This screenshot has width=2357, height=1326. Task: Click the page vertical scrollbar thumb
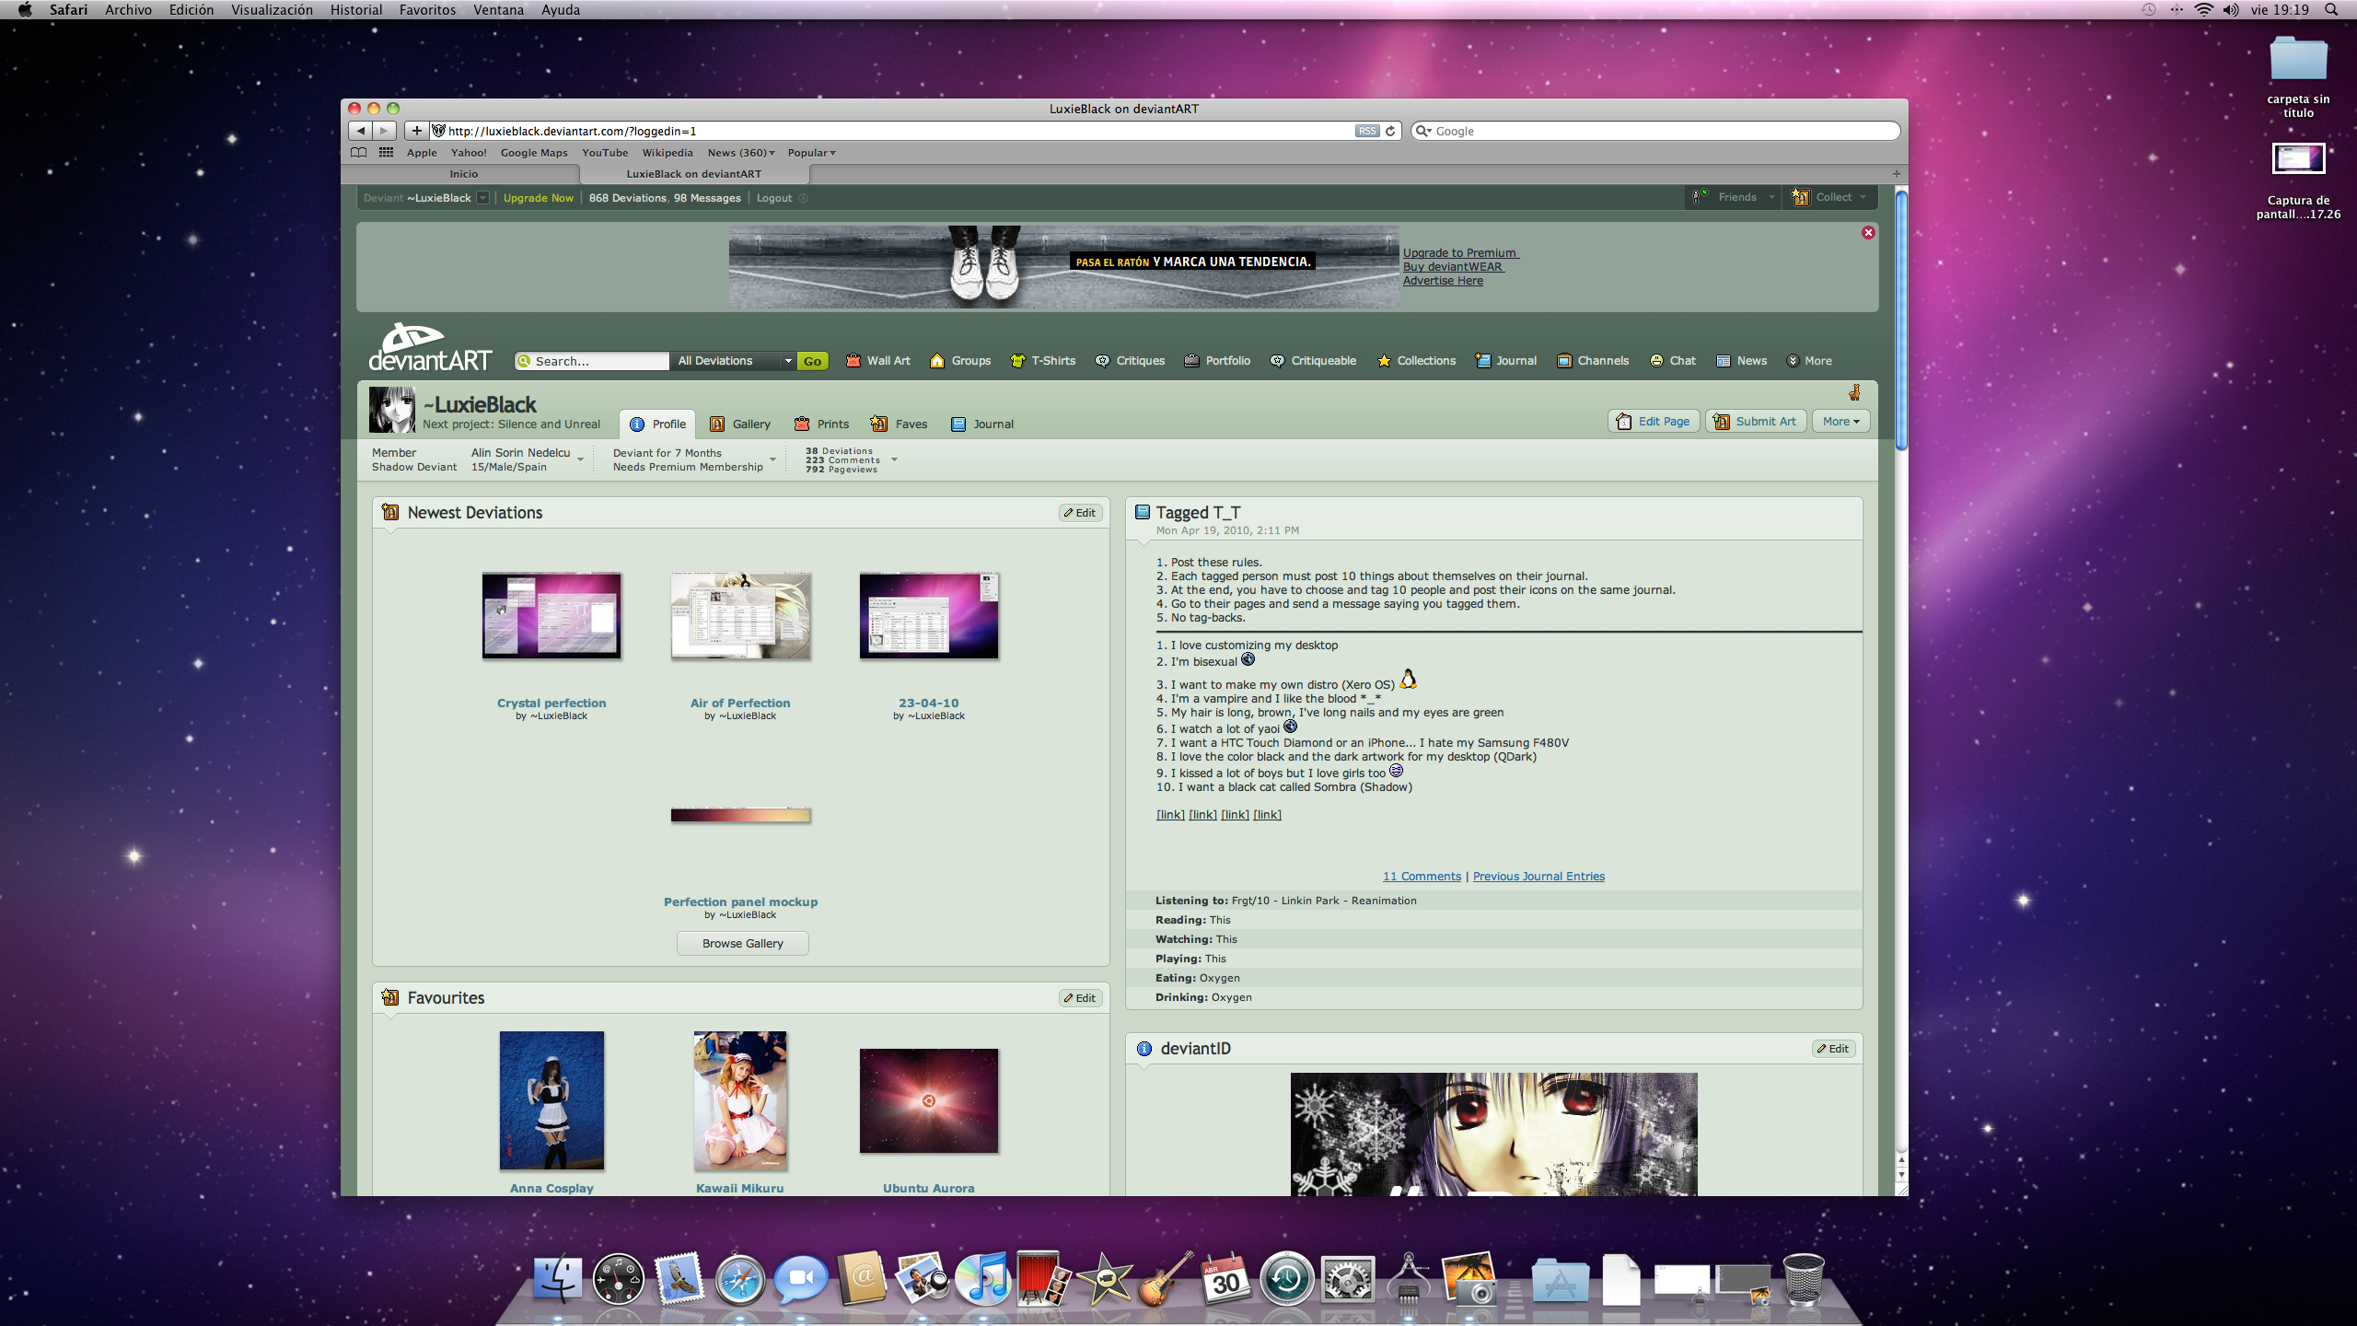(x=1901, y=319)
